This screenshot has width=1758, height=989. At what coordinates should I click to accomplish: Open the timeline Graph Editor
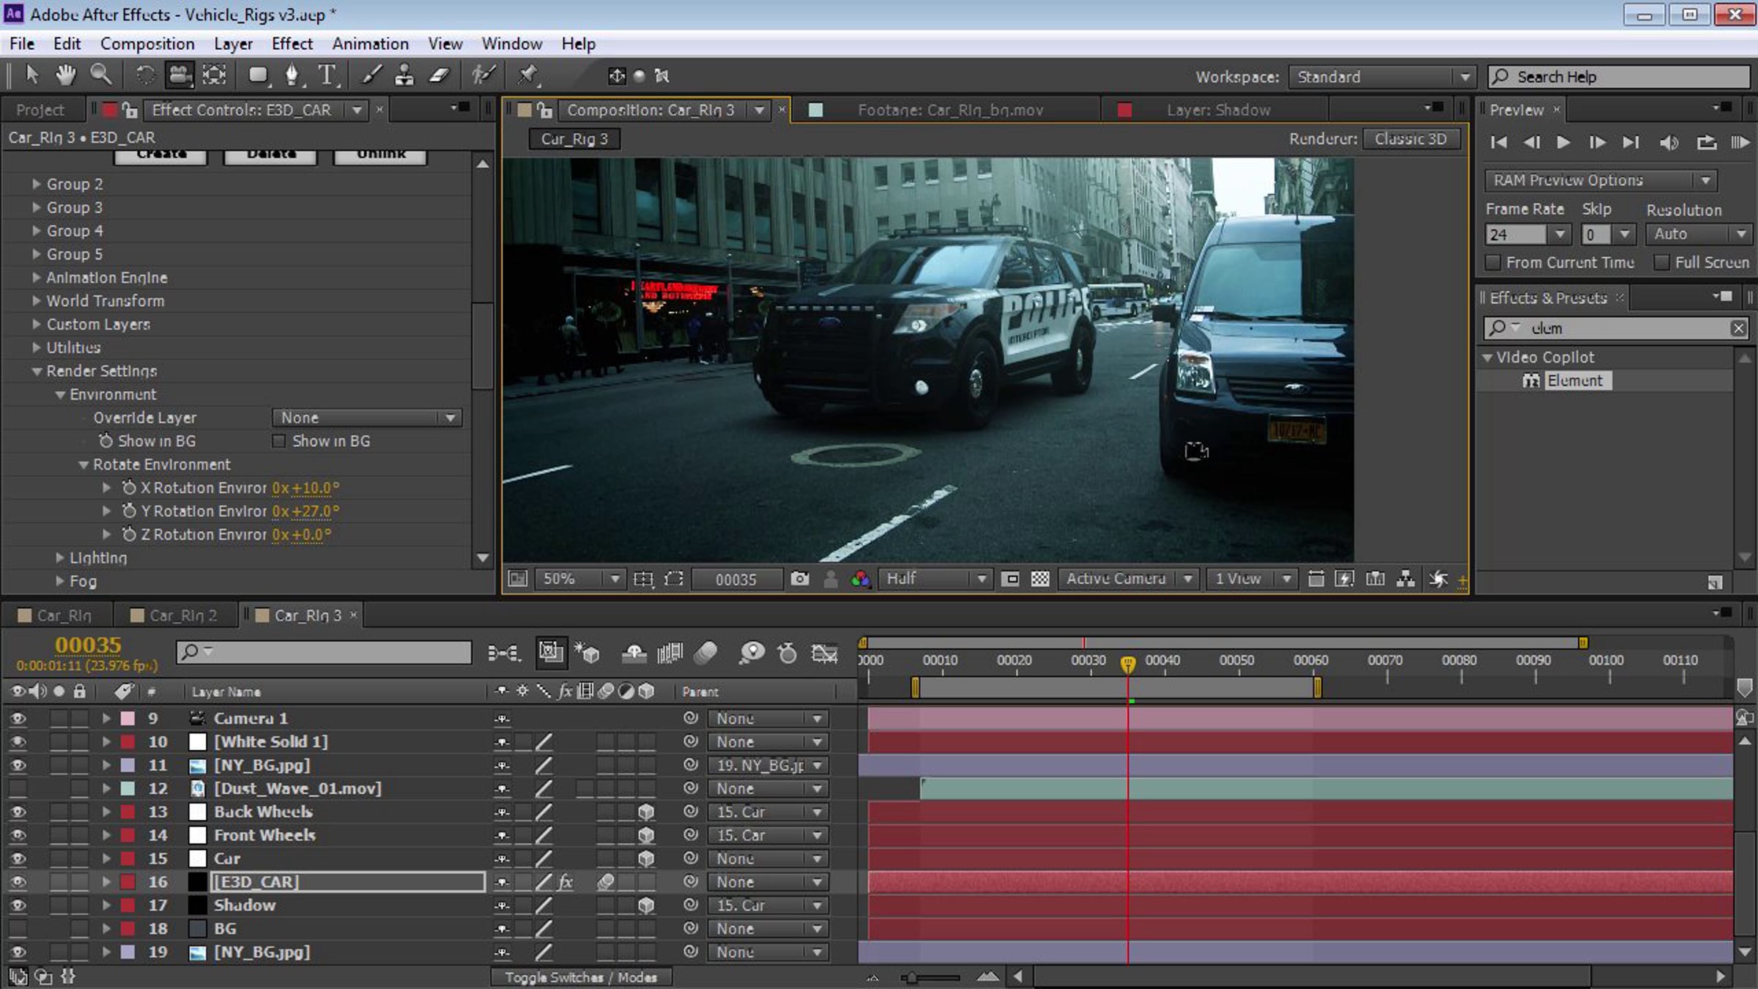(x=825, y=652)
